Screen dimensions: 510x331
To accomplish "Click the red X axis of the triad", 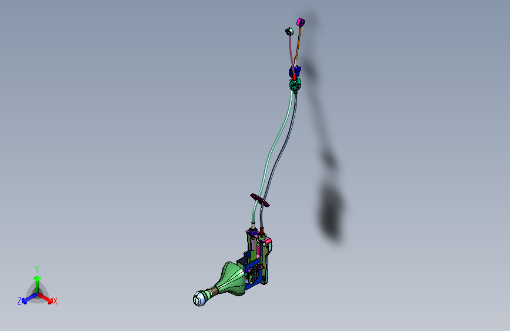I will coord(45,298).
